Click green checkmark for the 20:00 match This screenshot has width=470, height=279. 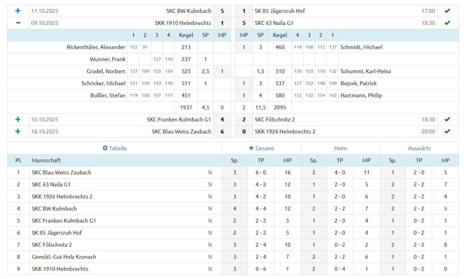click(447, 132)
